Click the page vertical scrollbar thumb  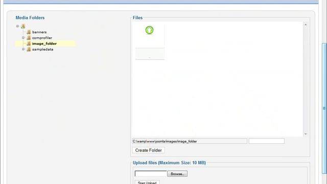[x=324, y=108]
